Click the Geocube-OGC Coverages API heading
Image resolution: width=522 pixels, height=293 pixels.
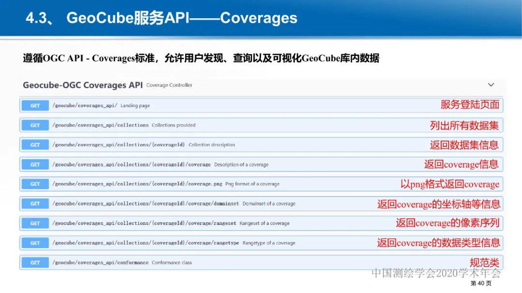(83, 85)
